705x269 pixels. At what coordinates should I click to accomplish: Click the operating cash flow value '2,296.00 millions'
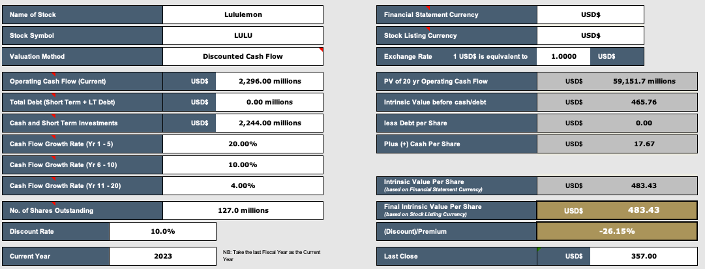[269, 82]
